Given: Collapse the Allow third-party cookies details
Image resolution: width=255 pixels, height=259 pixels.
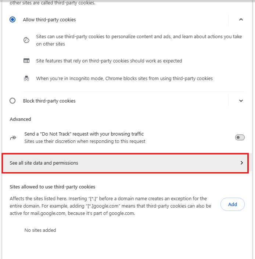Looking at the screenshot, I should tap(241, 19).
